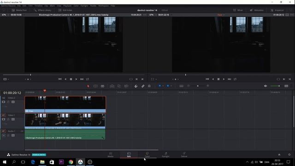Play forward in the timeline viewer

coord(224,79)
